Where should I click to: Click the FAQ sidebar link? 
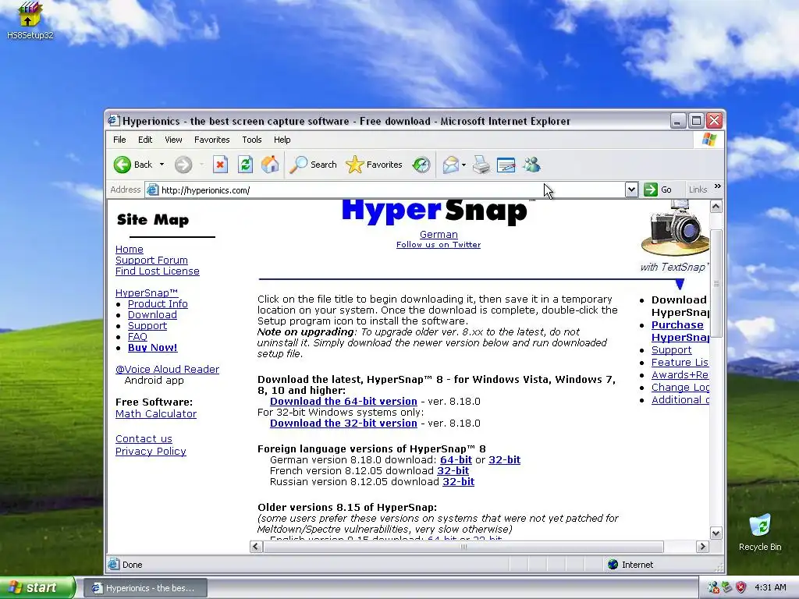[x=137, y=337]
